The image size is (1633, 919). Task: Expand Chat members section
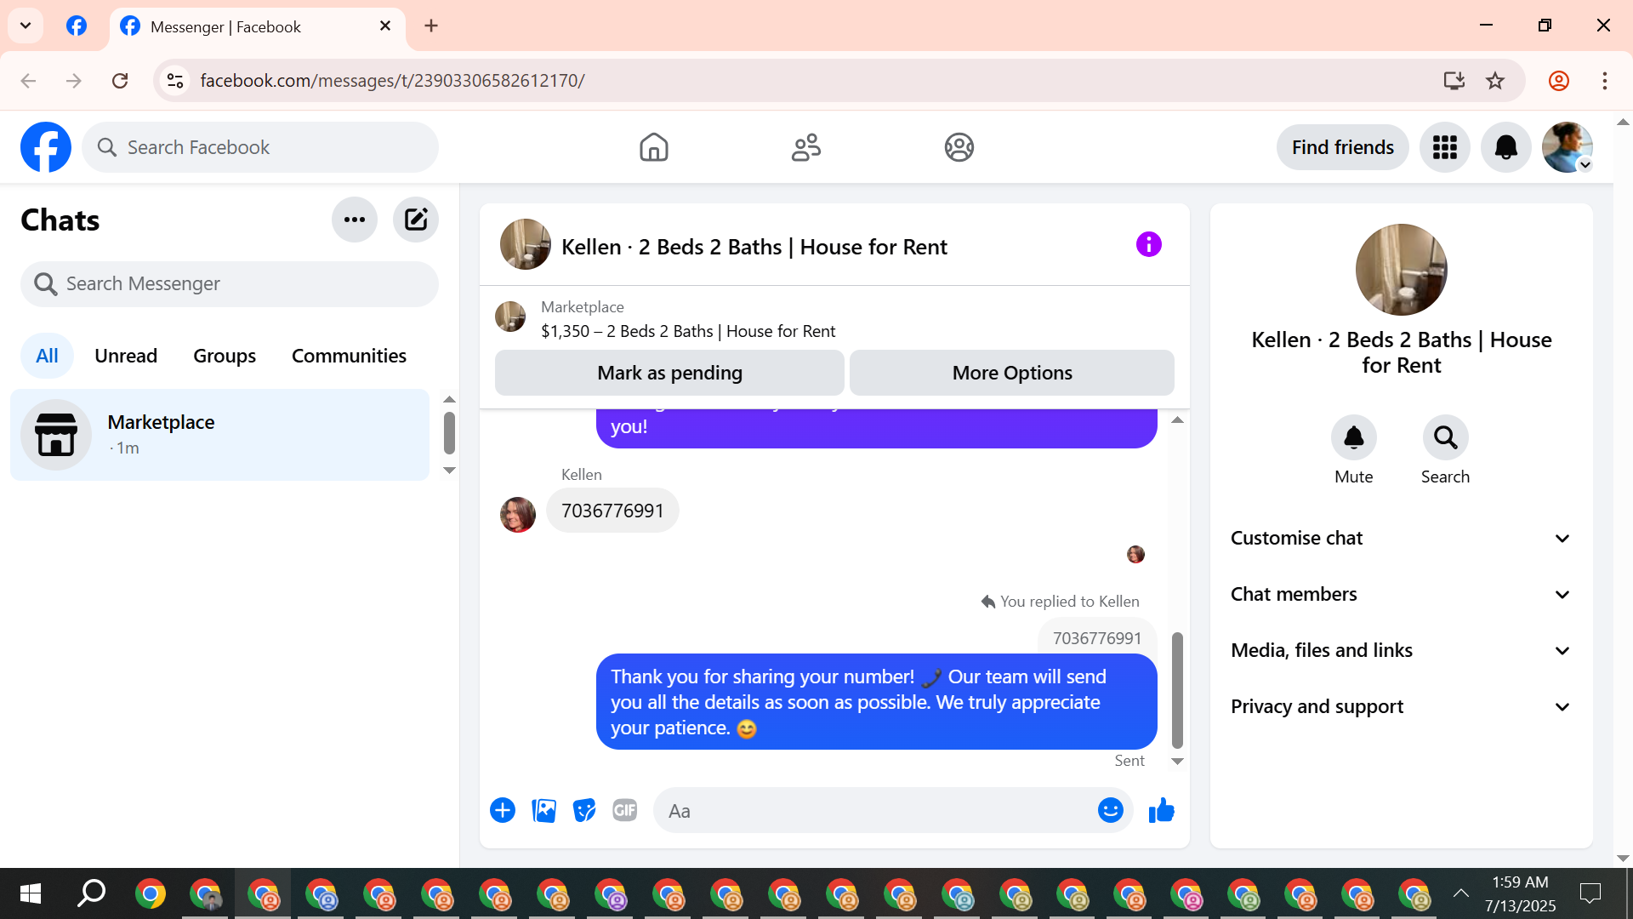(1401, 594)
